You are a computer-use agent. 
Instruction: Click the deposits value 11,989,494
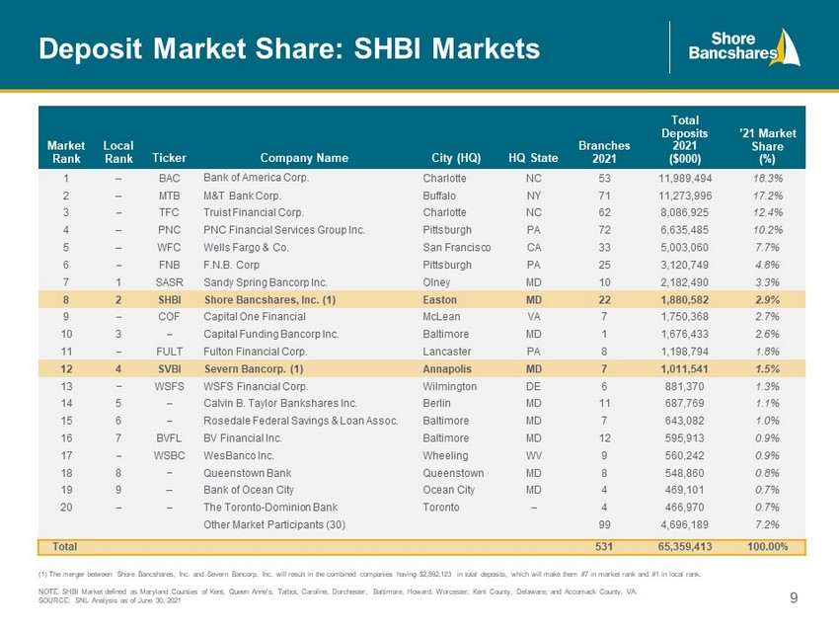tap(685, 179)
